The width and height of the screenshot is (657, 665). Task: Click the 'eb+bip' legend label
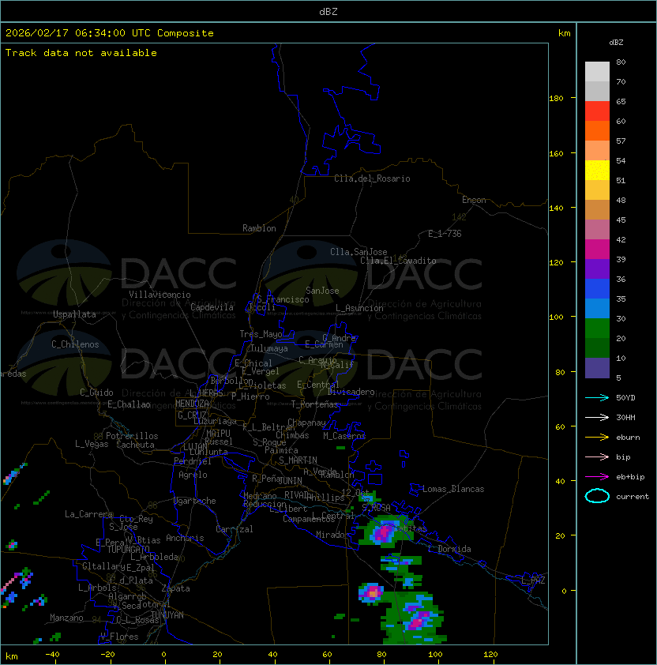(x=630, y=477)
